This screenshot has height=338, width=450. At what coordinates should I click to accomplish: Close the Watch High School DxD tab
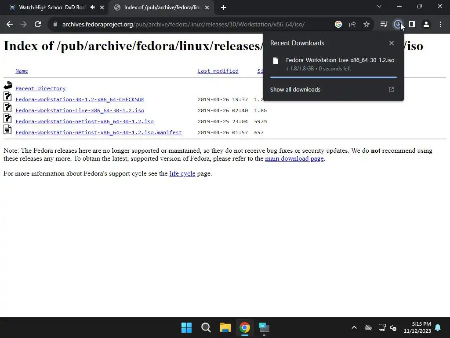102,8
